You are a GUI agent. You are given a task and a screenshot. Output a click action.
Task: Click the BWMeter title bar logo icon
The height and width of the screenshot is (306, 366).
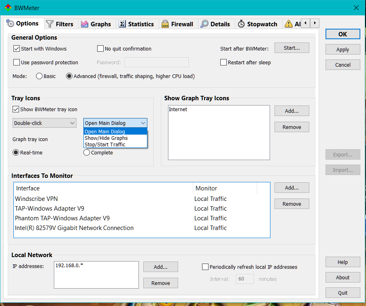(8, 8)
